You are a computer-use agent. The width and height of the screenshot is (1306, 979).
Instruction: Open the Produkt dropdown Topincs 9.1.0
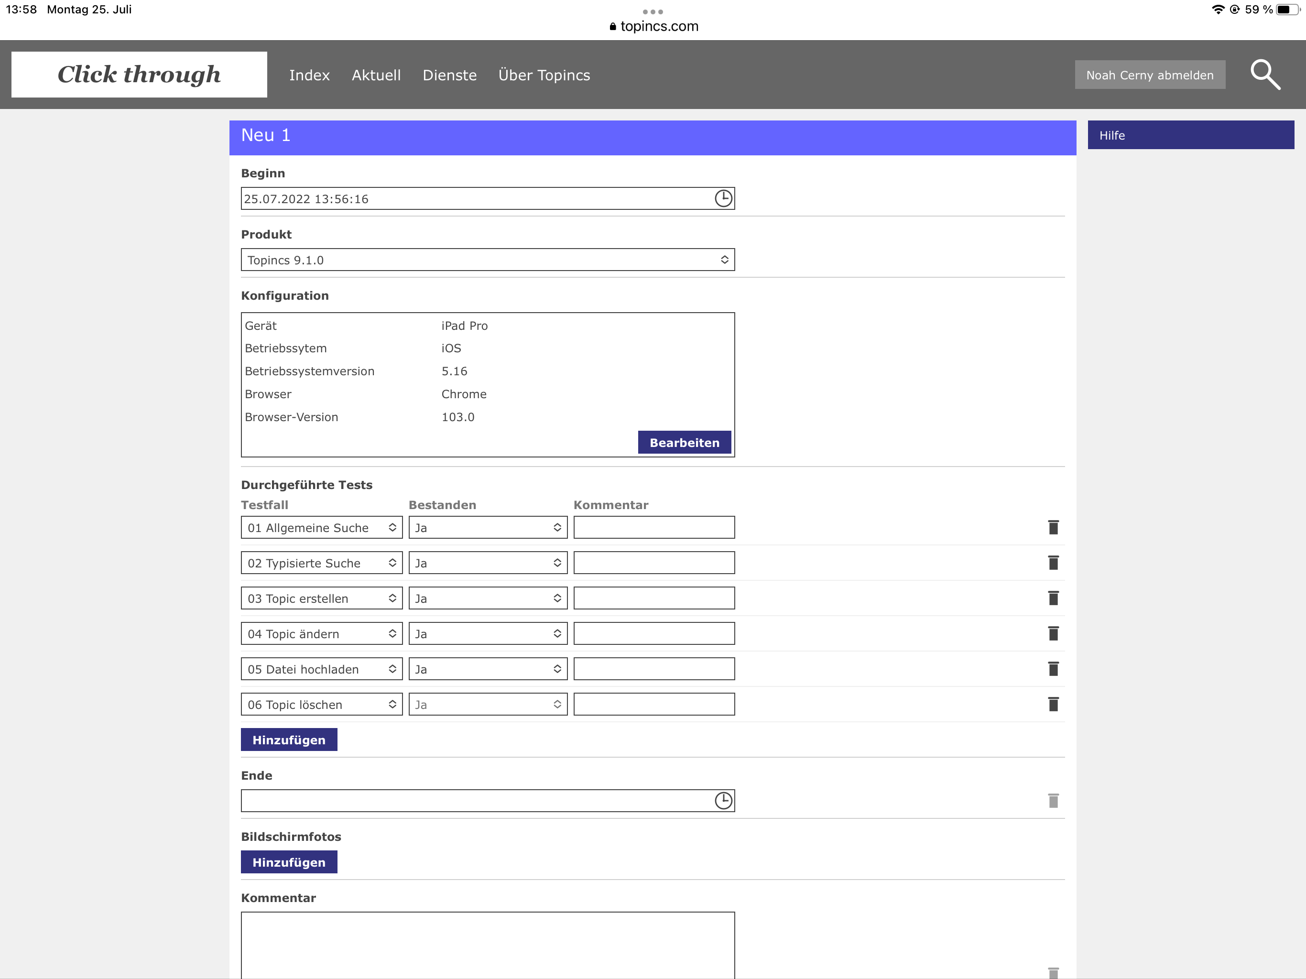[488, 260]
